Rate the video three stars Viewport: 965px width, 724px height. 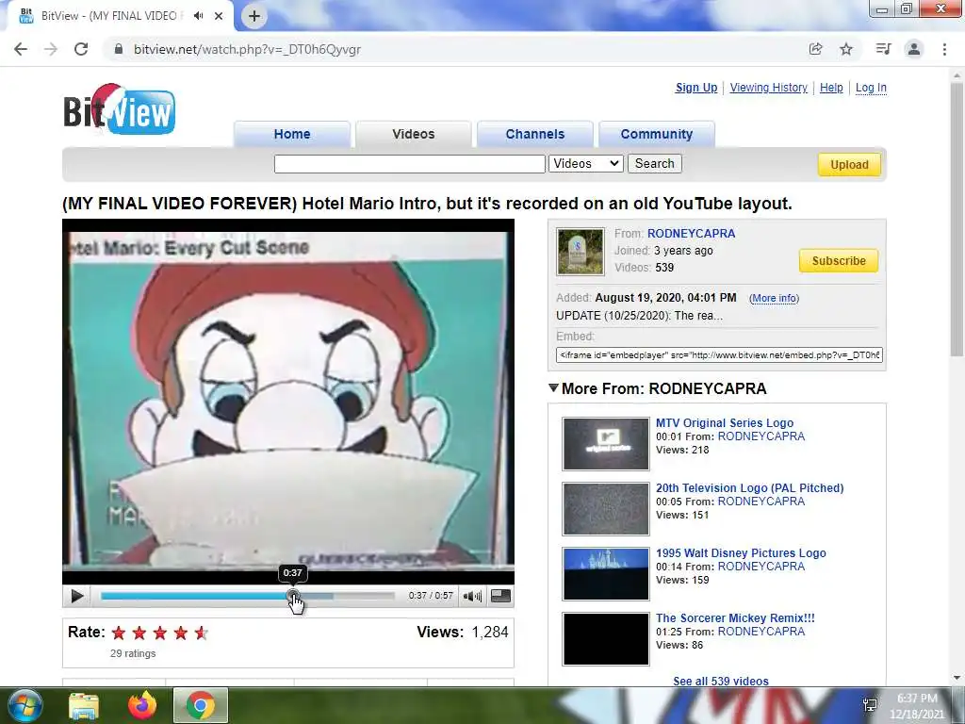point(160,633)
